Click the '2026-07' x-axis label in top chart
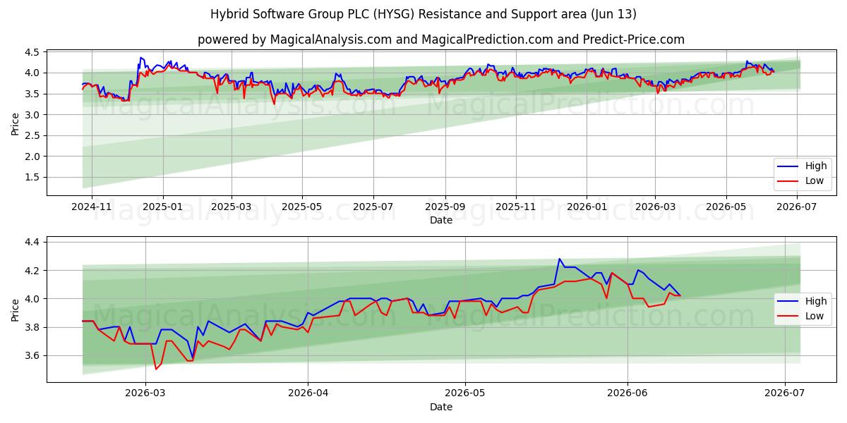The width and height of the screenshot is (847, 423). pyautogui.click(x=795, y=207)
